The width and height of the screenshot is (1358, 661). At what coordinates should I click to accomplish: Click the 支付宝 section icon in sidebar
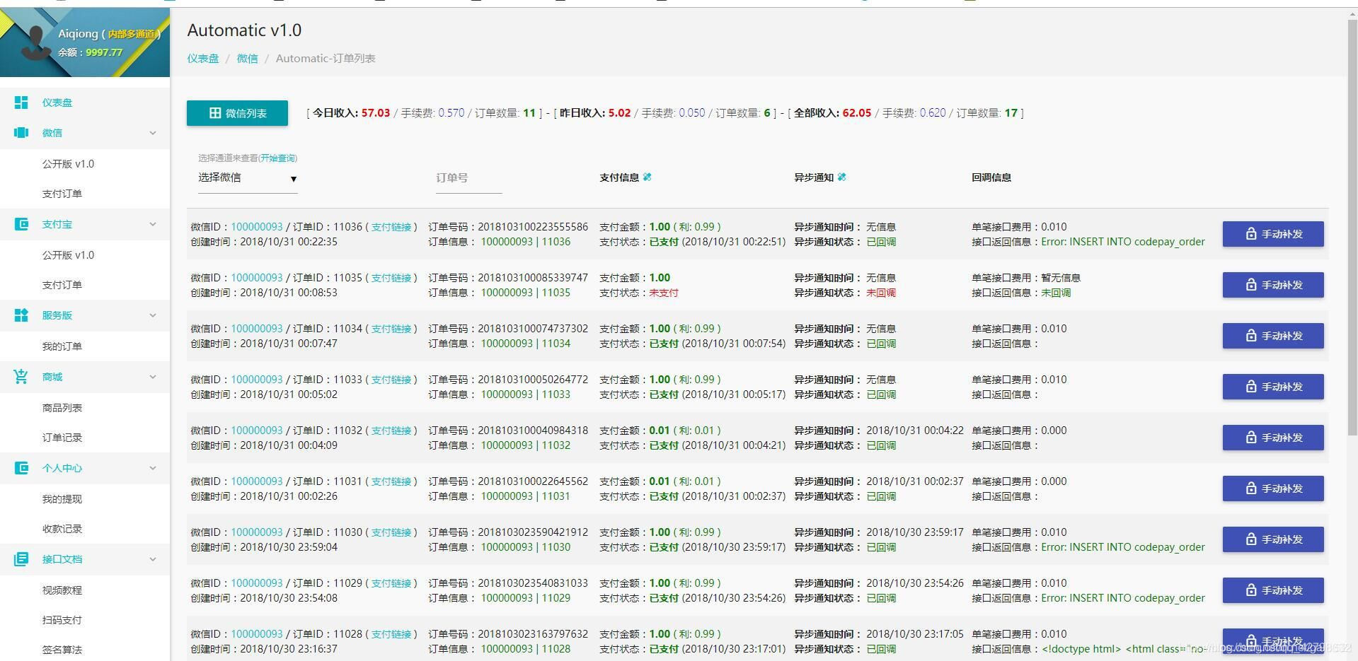point(21,224)
